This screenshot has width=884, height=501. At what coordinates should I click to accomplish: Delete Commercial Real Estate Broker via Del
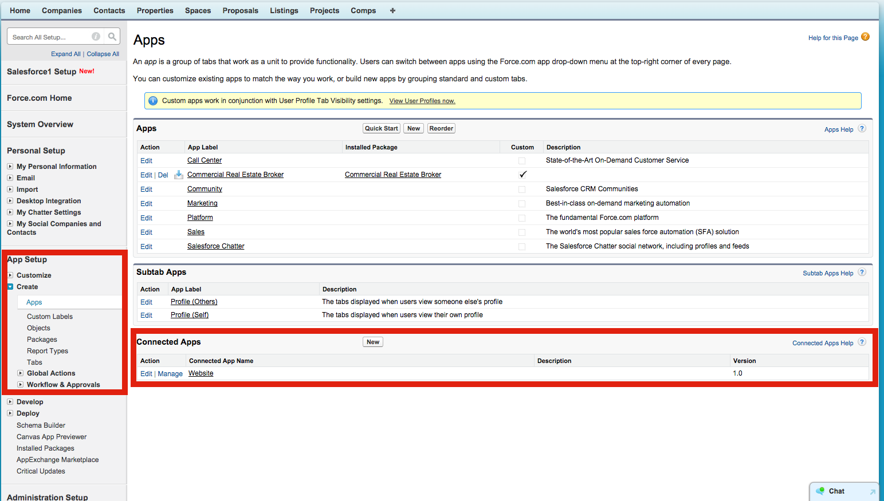pyautogui.click(x=163, y=175)
